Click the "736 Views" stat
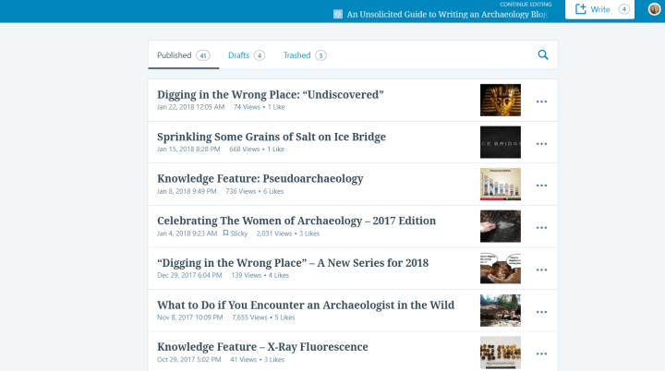The width and height of the screenshot is (665, 371). click(x=241, y=191)
